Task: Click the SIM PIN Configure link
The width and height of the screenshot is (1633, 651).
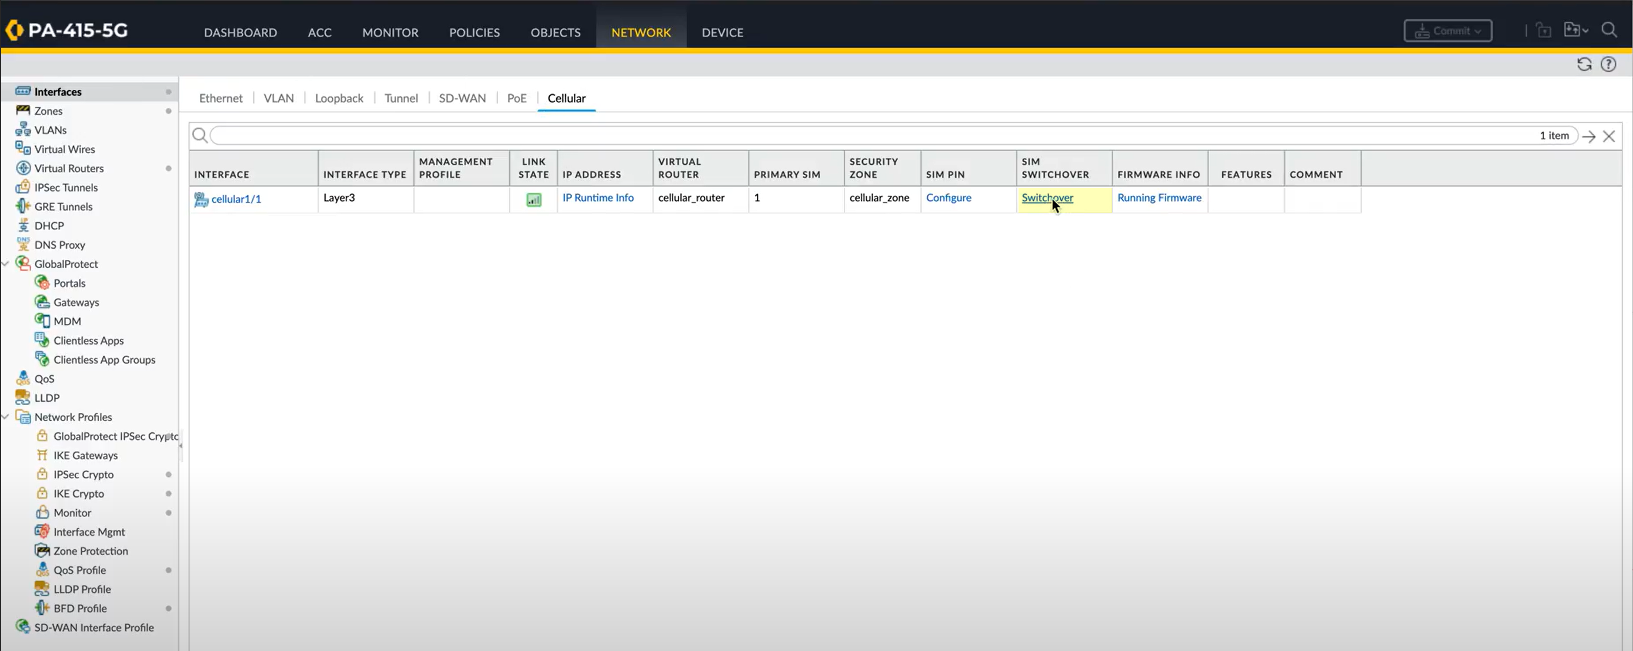Action: click(x=948, y=197)
